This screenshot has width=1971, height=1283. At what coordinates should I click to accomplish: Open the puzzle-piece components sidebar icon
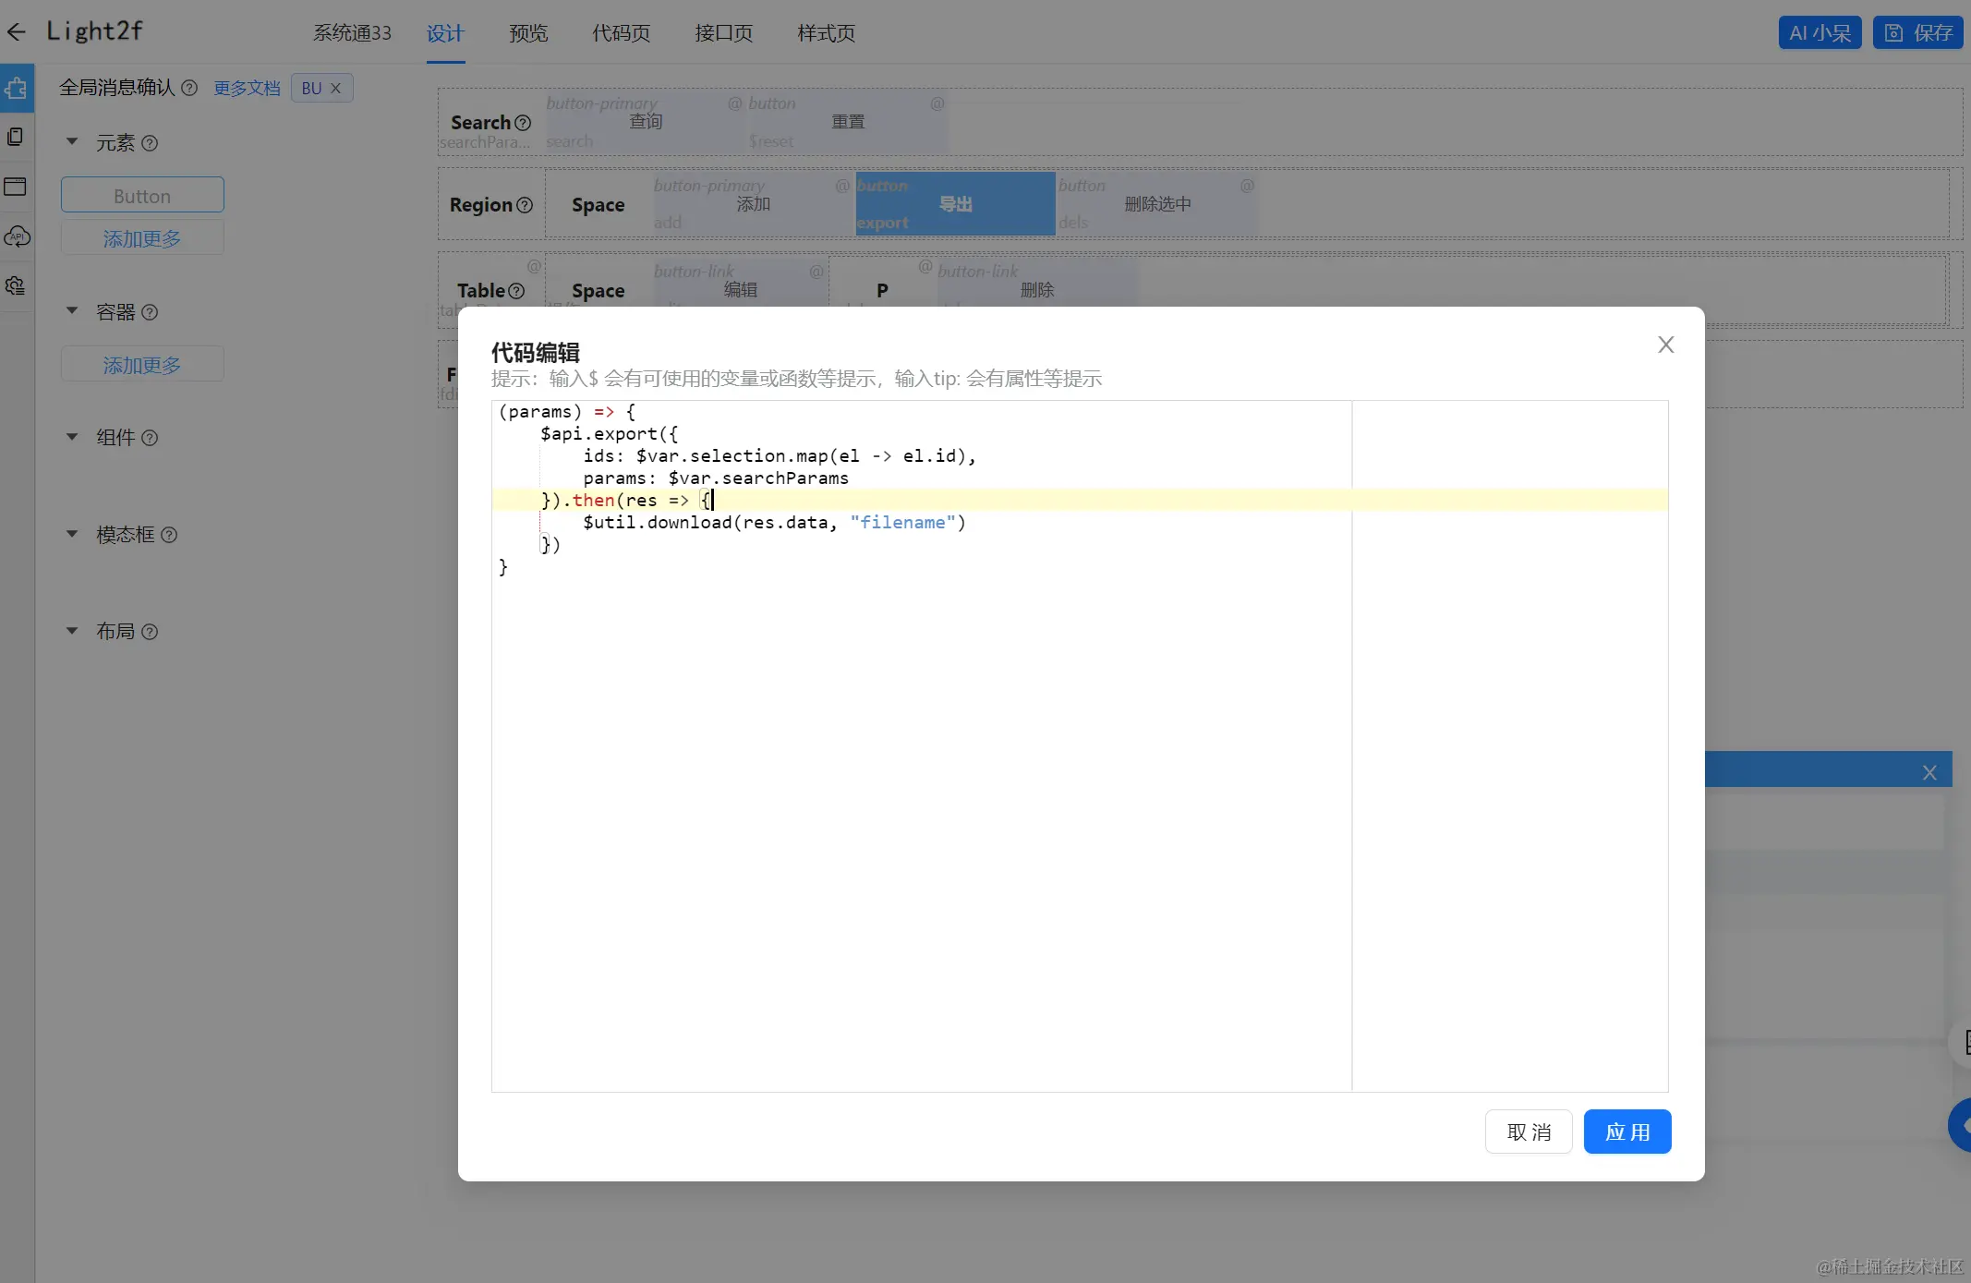pos(16,89)
